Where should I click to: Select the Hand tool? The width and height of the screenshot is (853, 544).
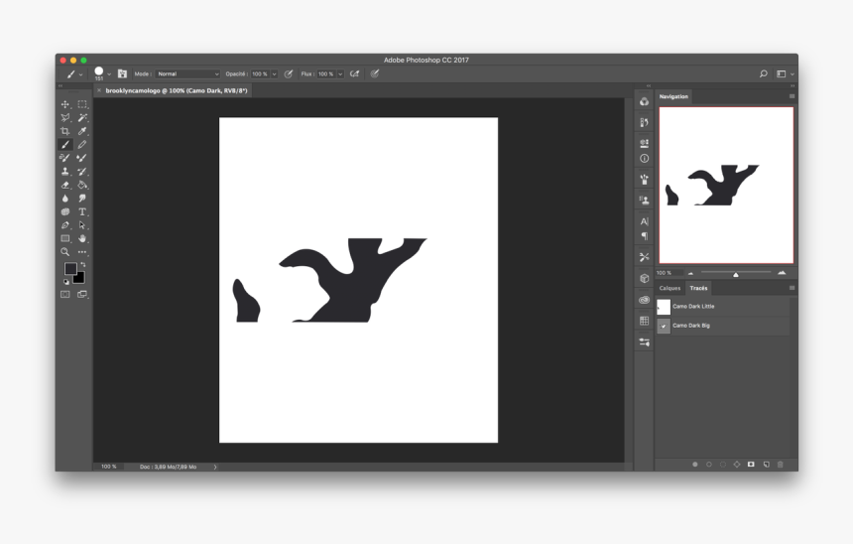[x=82, y=238]
